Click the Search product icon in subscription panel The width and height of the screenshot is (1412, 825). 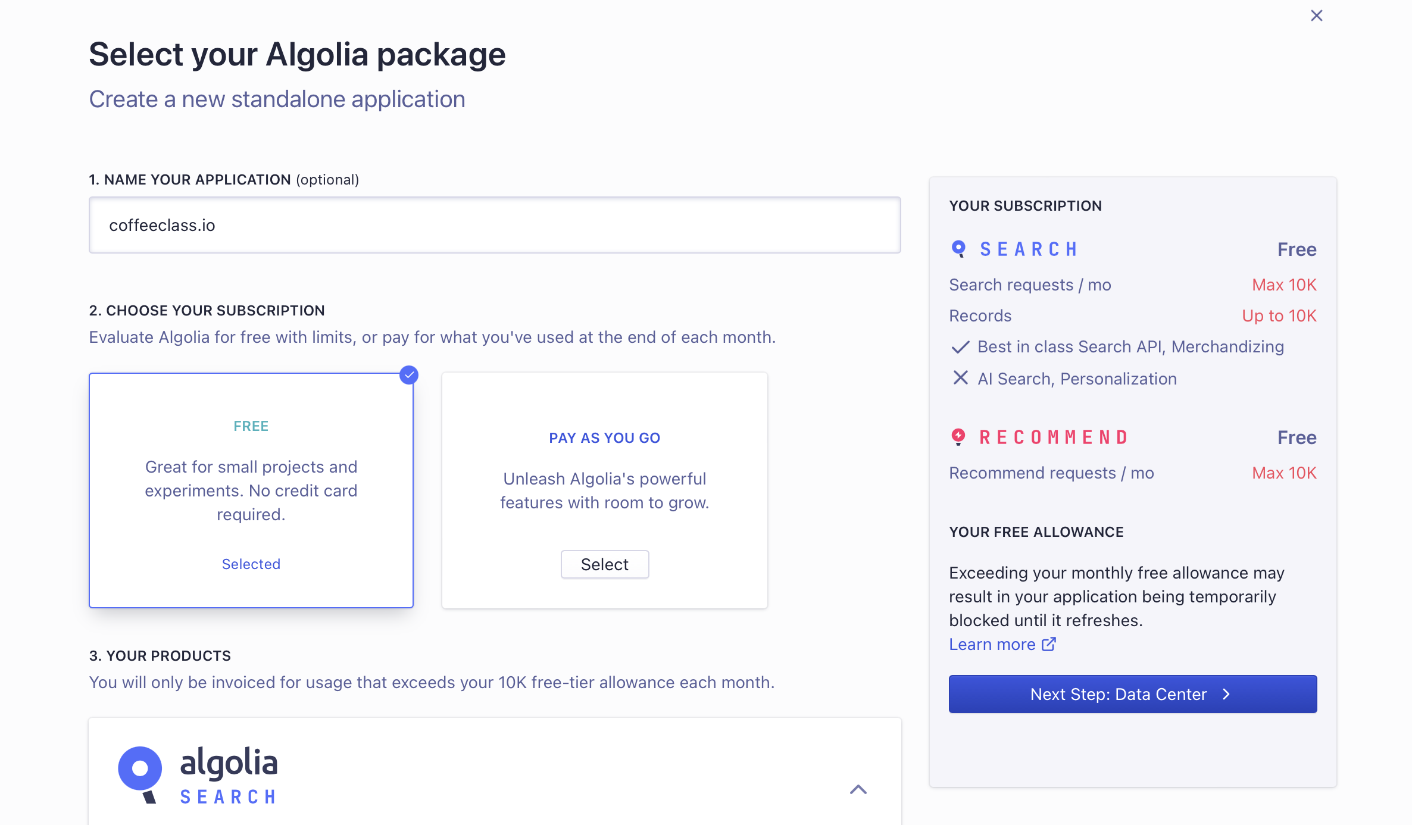click(x=958, y=249)
